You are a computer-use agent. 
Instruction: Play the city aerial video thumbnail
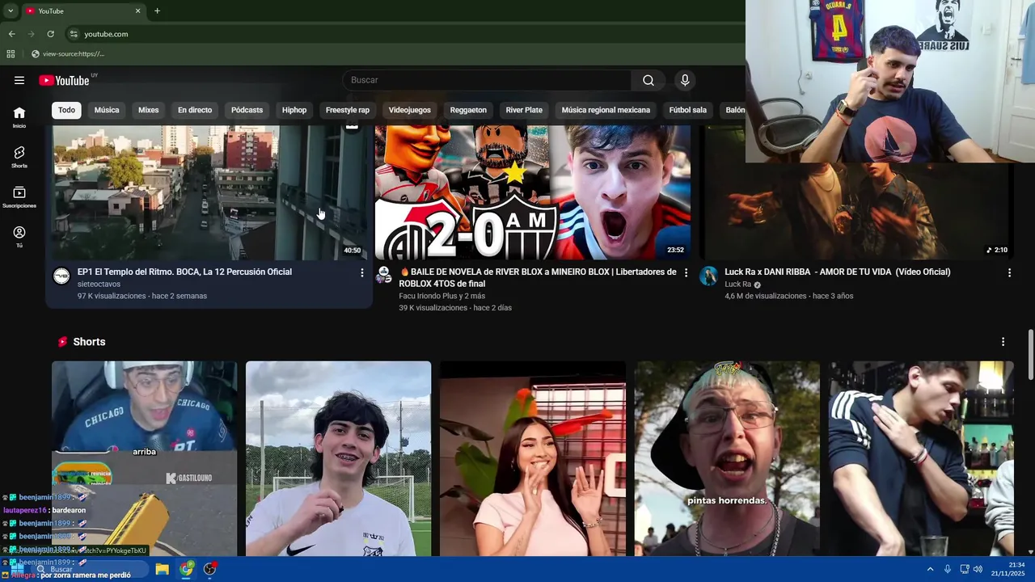[x=210, y=192]
